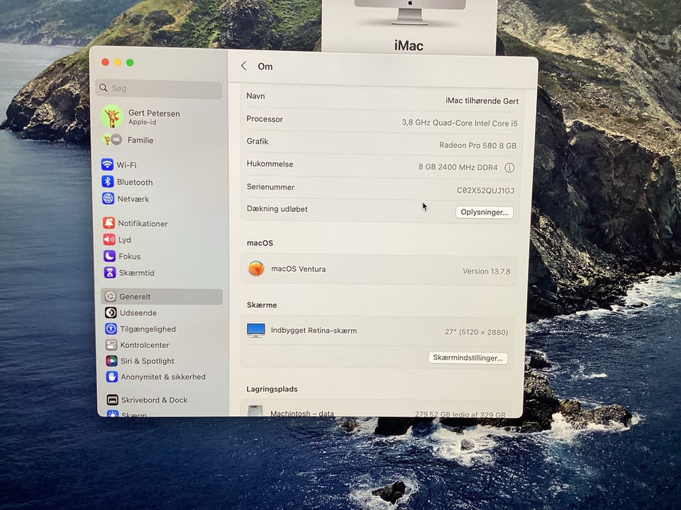Click memory value 8 GB 2400 MHz DDR4
The height and width of the screenshot is (510, 681).
click(458, 167)
